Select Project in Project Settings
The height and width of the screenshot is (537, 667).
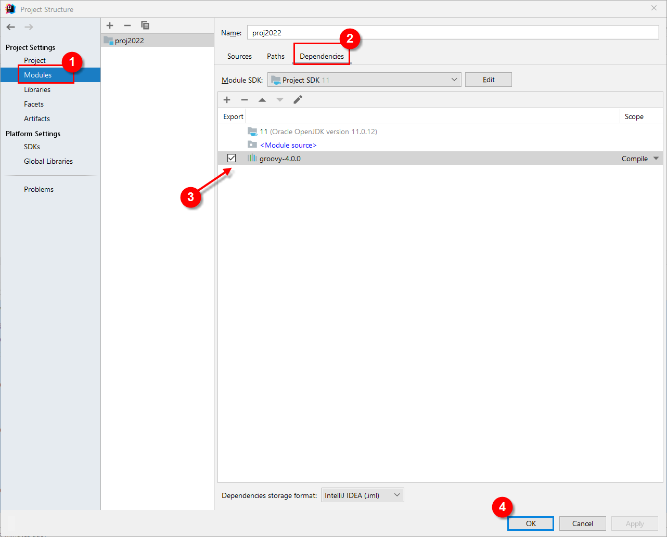pos(35,60)
